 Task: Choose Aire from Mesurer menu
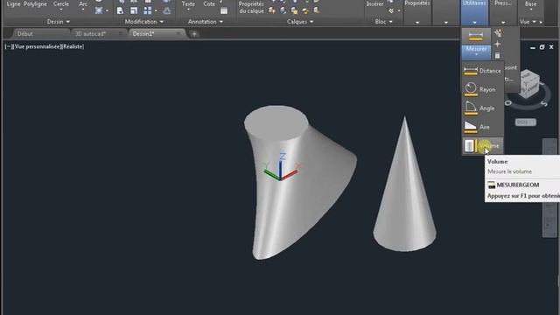(x=482, y=127)
